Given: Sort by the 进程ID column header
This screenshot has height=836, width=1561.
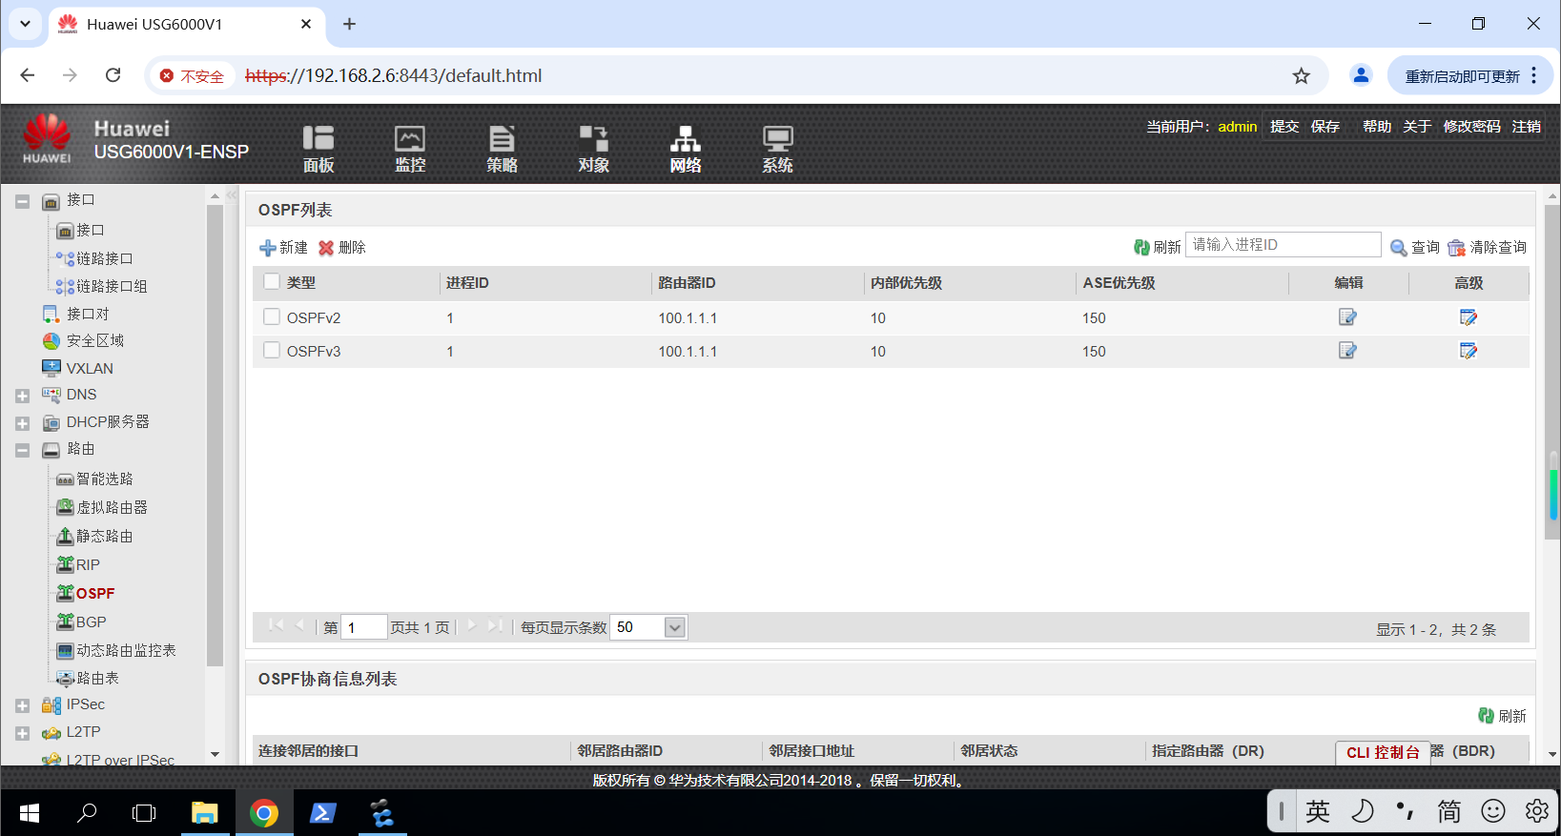Looking at the screenshot, I should click(x=467, y=283).
